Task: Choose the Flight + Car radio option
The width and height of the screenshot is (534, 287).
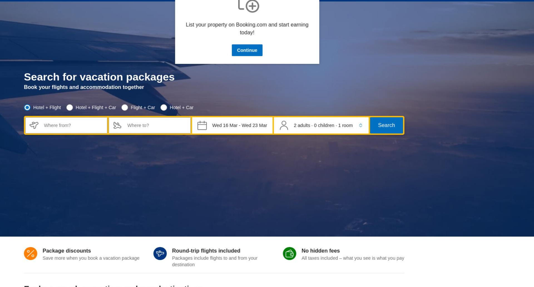Action: tap(125, 107)
